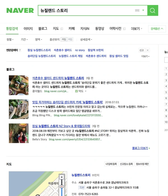
Task: Open the 기간 period dropdown
Action: (24, 39)
